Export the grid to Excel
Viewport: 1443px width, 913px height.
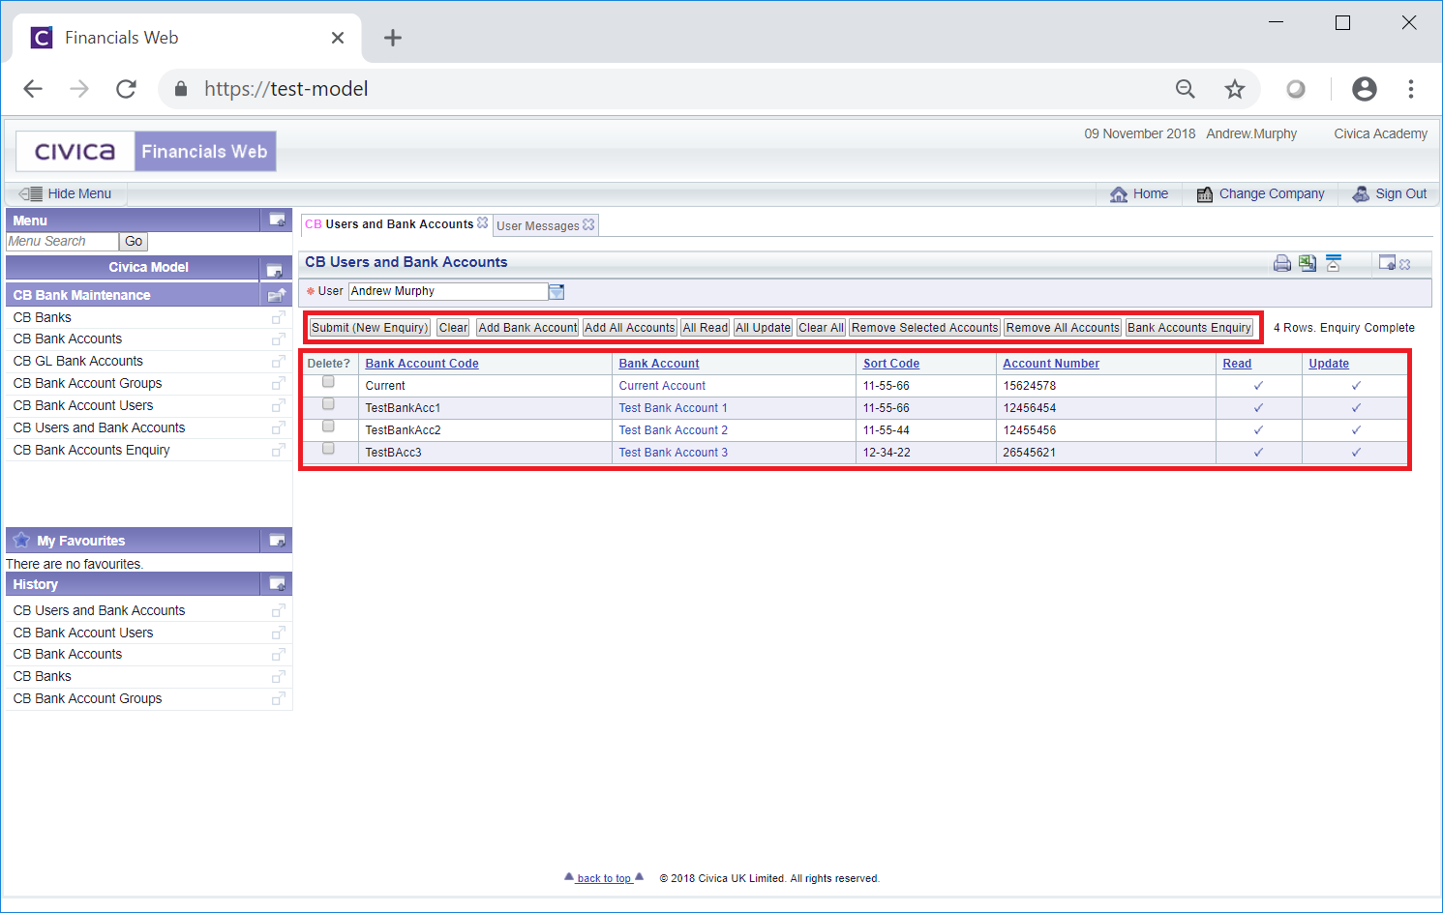tap(1308, 263)
